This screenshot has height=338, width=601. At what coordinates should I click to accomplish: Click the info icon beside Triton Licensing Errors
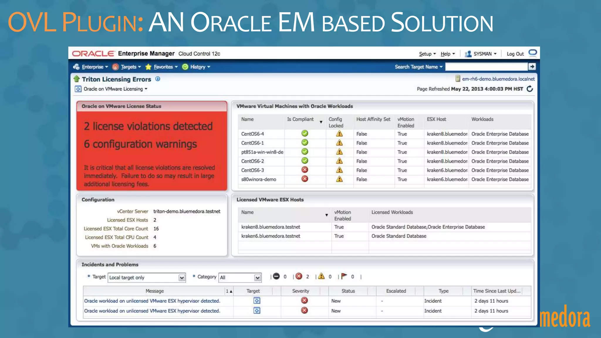[158, 79]
